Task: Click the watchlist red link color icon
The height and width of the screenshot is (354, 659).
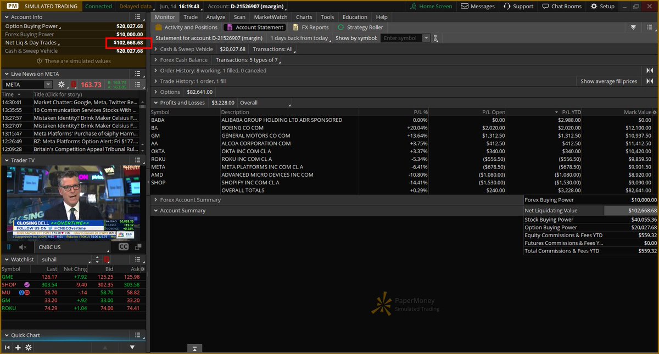Action: (x=107, y=259)
